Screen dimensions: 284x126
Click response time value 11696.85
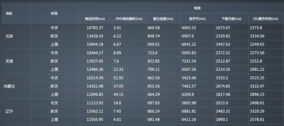(x=95, y=94)
